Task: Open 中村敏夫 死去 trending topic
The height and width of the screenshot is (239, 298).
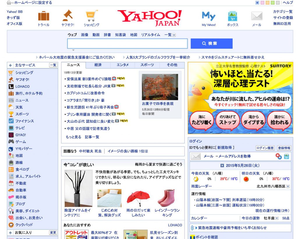Action: point(90,151)
